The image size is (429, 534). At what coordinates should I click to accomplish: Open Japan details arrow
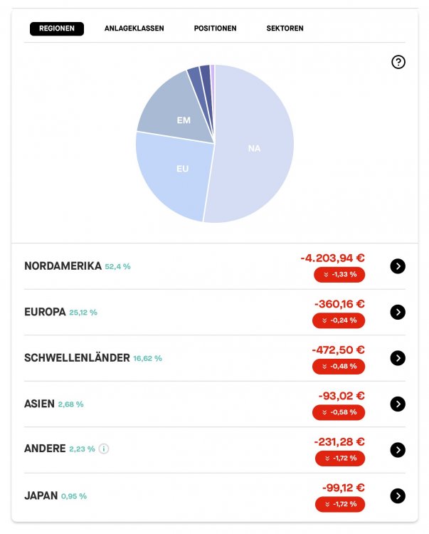pyautogui.click(x=398, y=496)
